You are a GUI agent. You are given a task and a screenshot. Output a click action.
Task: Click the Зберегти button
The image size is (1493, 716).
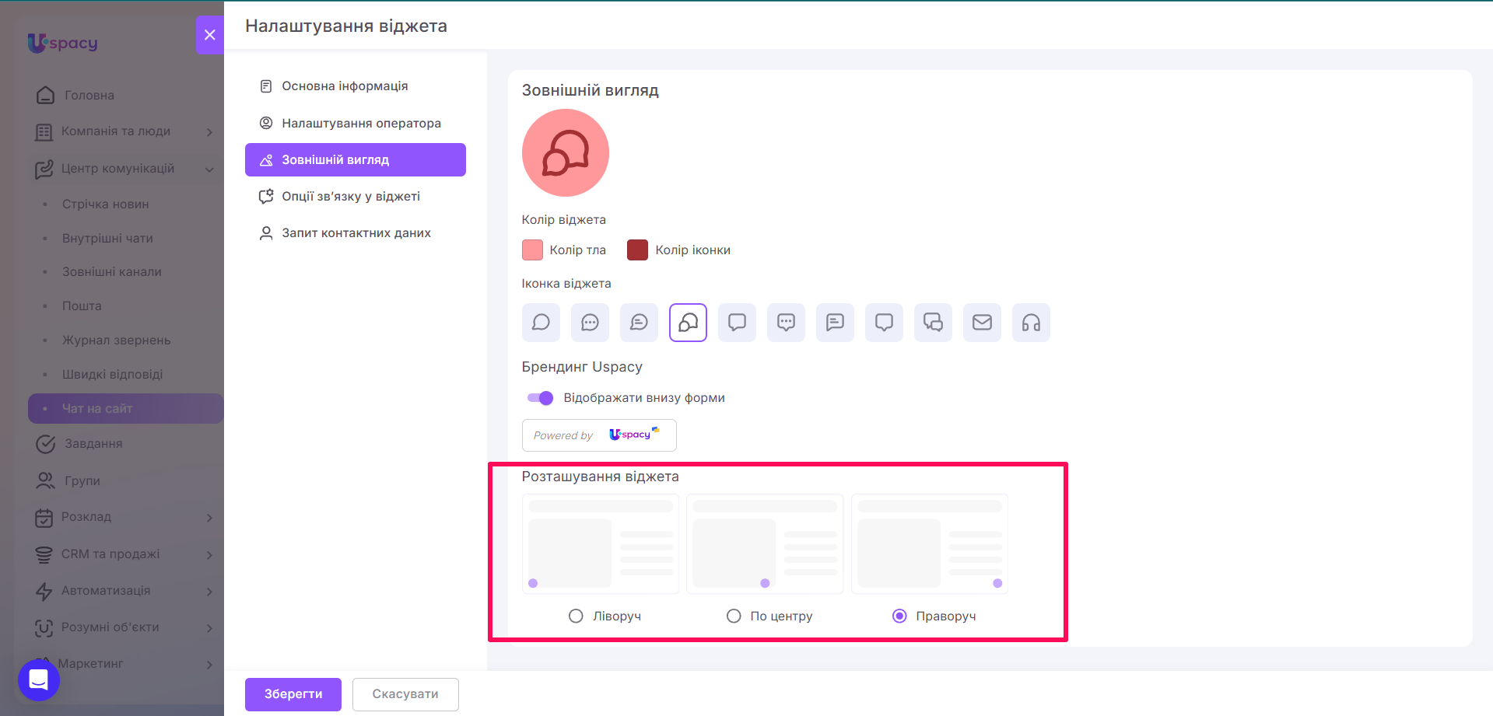293,694
